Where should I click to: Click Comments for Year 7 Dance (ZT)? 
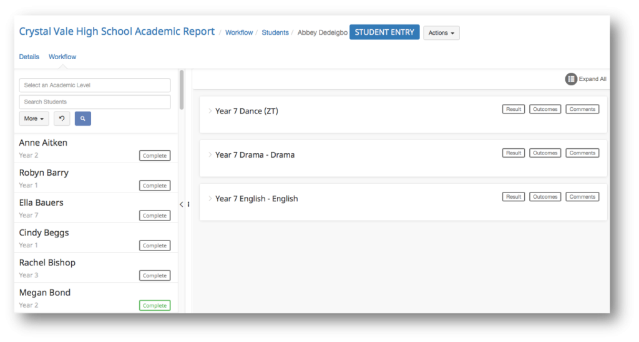582,109
